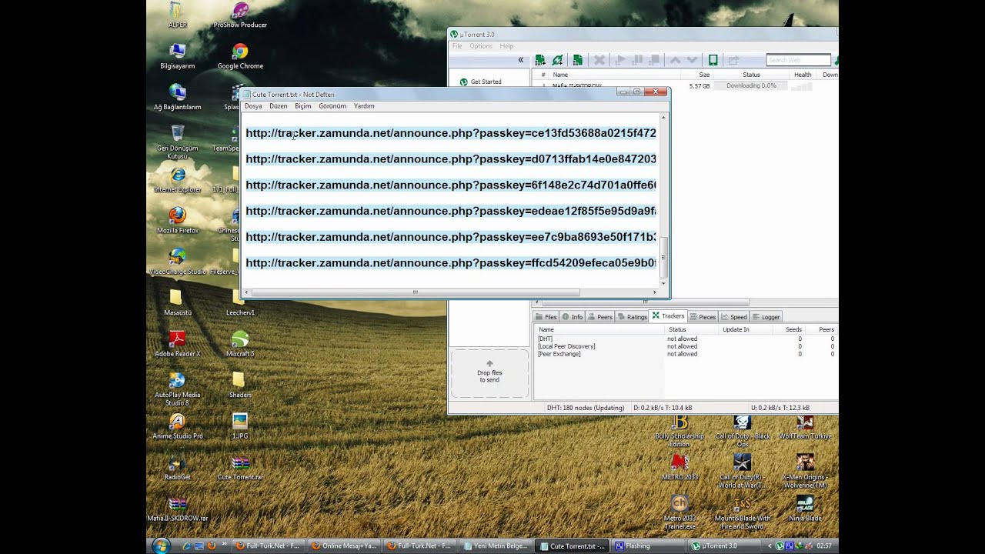Image resolution: width=985 pixels, height=554 pixels.
Task: Click DHT: 180 nodes status bar entry
Action: coord(585,408)
